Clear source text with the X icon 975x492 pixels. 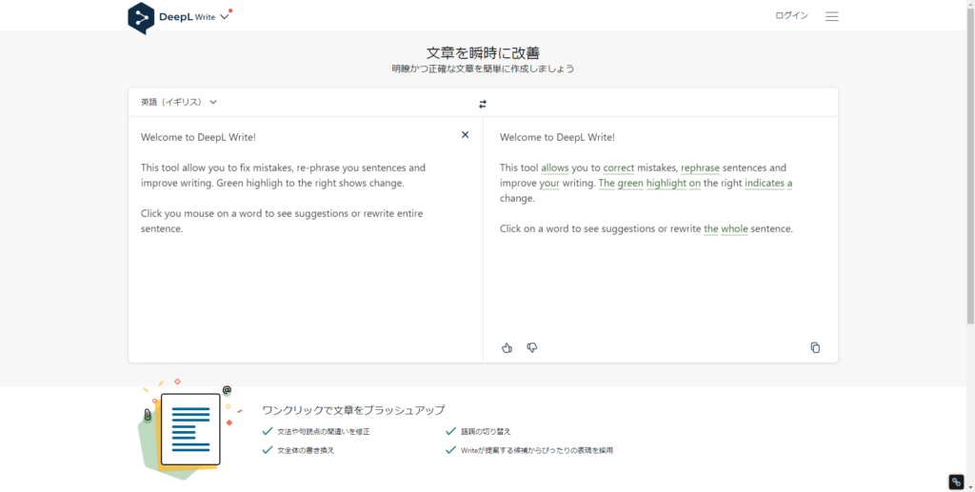click(x=465, y=135)
